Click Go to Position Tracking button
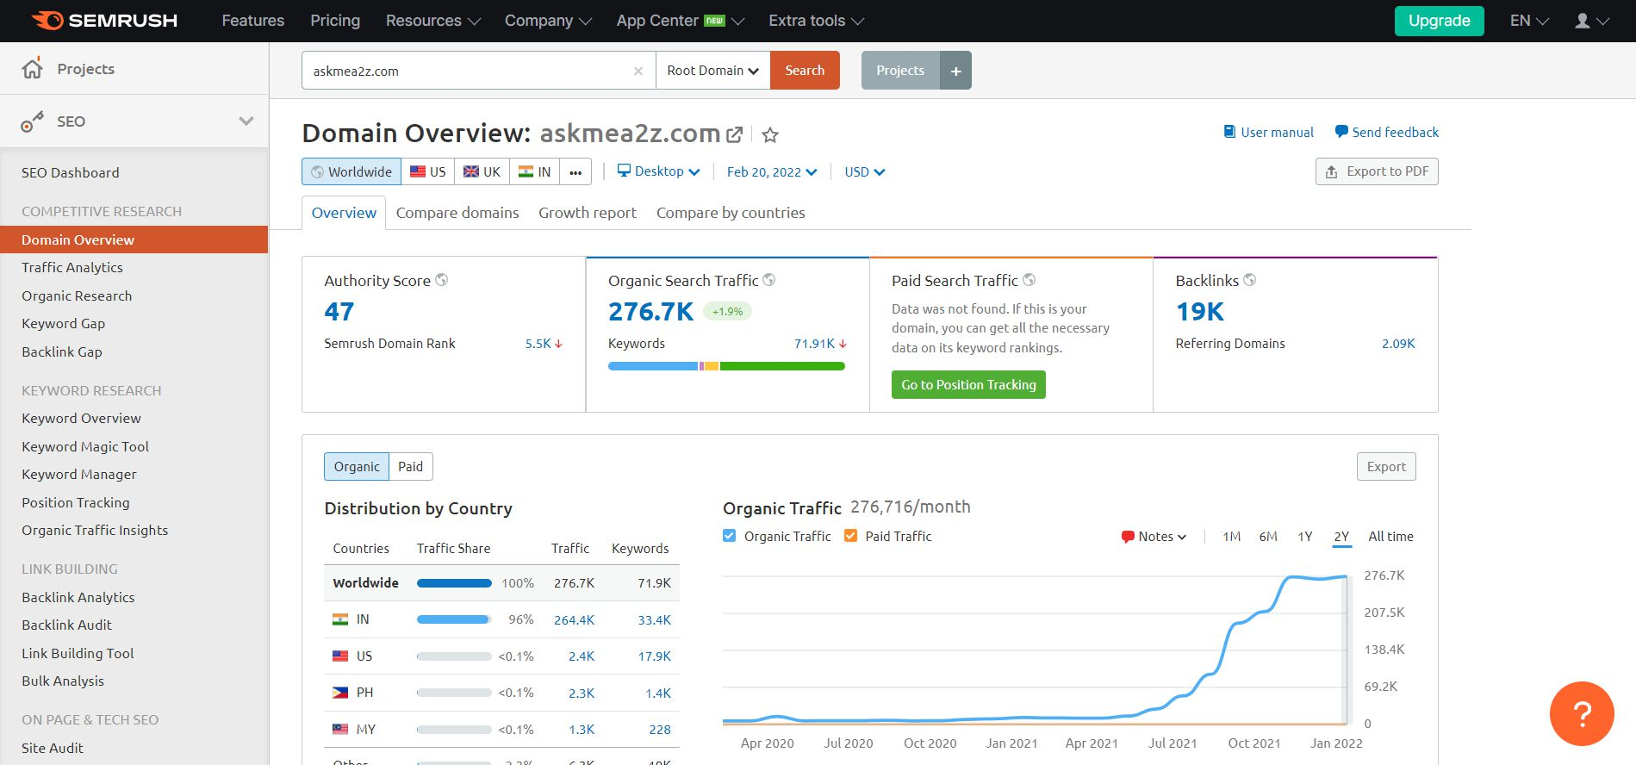 (x=968, y=385)
